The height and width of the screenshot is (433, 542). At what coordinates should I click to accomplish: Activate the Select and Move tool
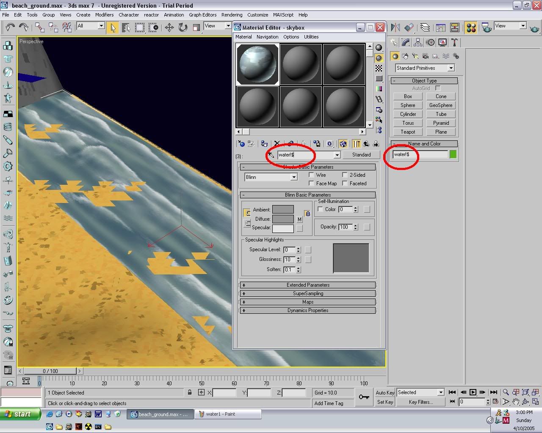[x=169, y=27]
